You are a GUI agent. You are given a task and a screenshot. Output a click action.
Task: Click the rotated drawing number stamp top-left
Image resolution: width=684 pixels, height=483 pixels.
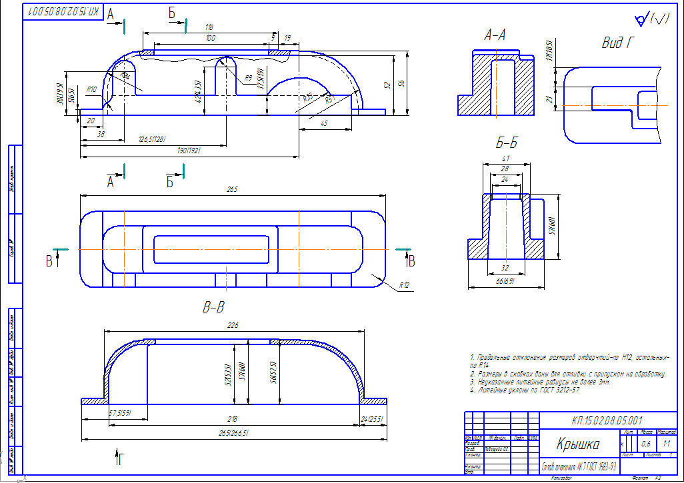[65, 12]
